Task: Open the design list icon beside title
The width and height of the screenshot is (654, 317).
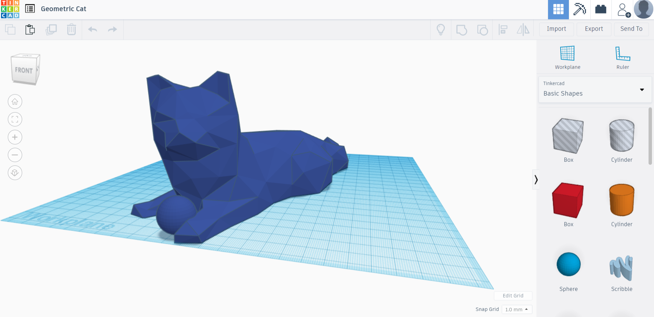Action: pos(30,9)
